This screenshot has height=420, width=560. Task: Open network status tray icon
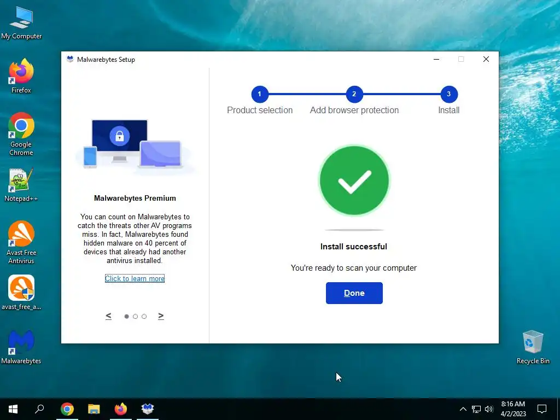476,409
